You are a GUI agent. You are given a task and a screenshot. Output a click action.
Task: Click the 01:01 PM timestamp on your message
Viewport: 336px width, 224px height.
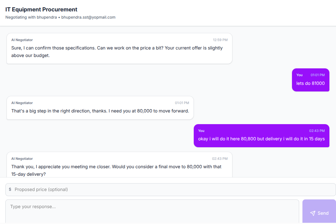[317, 75]
